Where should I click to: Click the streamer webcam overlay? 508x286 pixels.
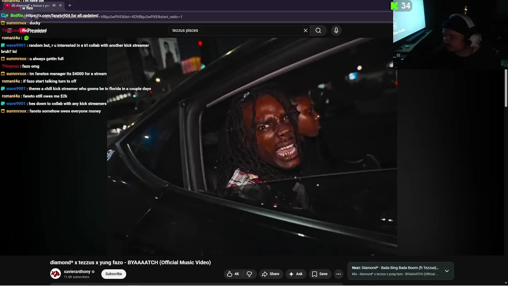point(450,35)
